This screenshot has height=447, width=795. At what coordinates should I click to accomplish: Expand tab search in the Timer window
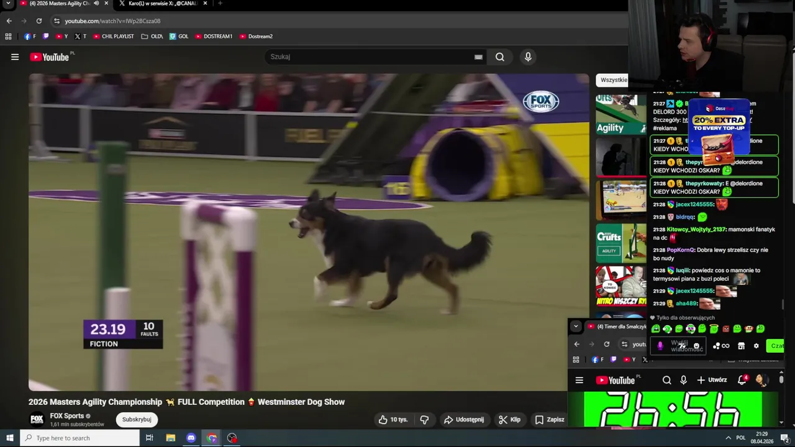(576, 327)
